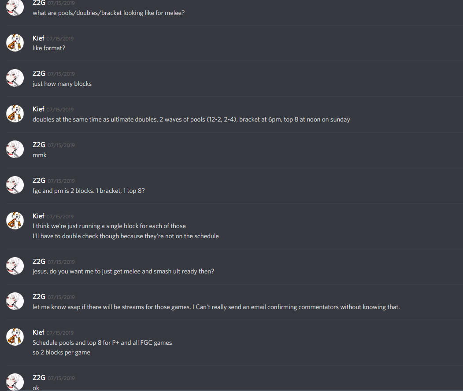463x391 pixels.
Task: Click the Kief username above 'Schedule pools and top 8'
Action: (x=38, y=332)
